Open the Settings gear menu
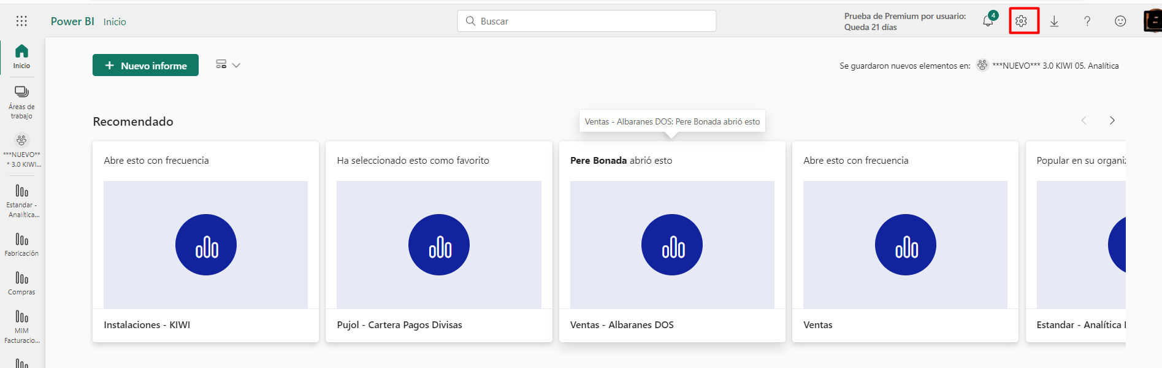Viewport: 1162px width, 368px height. pyautogui.click(x=1021, y=21)
